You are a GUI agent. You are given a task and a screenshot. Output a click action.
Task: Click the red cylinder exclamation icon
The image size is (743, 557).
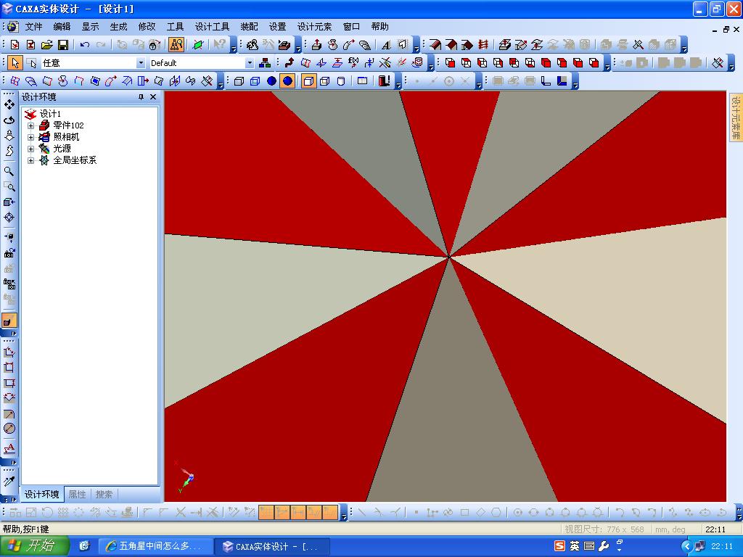point(384,81)
